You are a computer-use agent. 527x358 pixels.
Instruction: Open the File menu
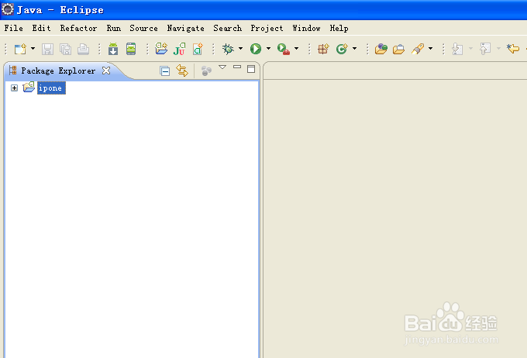coord(14,28)
